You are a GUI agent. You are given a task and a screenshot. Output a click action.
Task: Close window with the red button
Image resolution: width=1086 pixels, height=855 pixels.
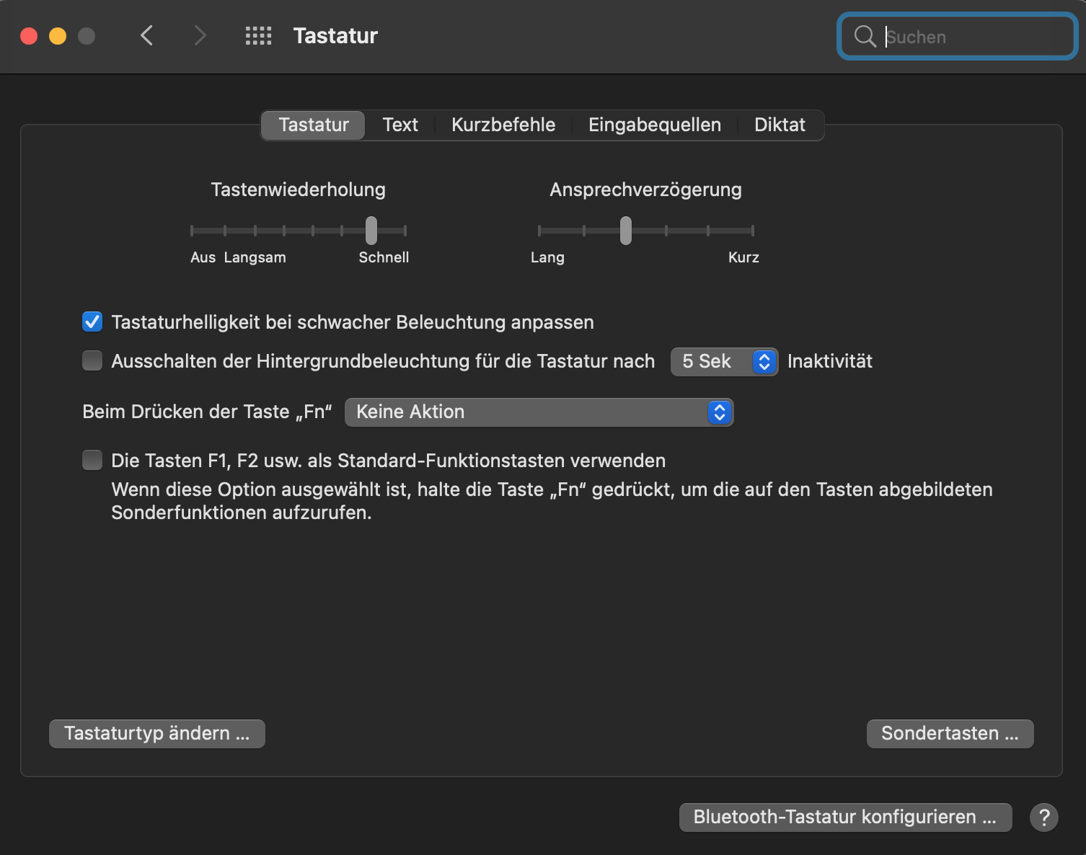tap(29, 36)
